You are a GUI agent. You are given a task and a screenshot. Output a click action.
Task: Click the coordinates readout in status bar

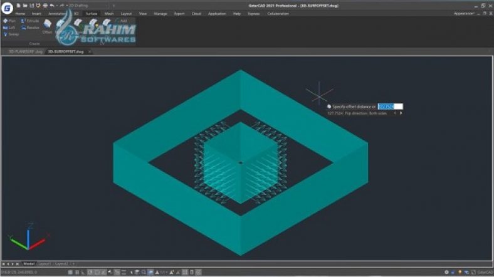pos(19,272)
